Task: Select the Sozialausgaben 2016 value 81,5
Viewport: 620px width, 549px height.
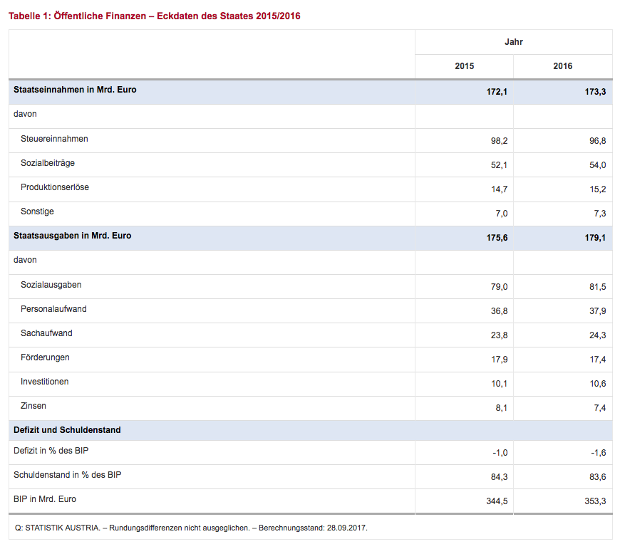Action: pyautogui.click(x=597, y=287)
